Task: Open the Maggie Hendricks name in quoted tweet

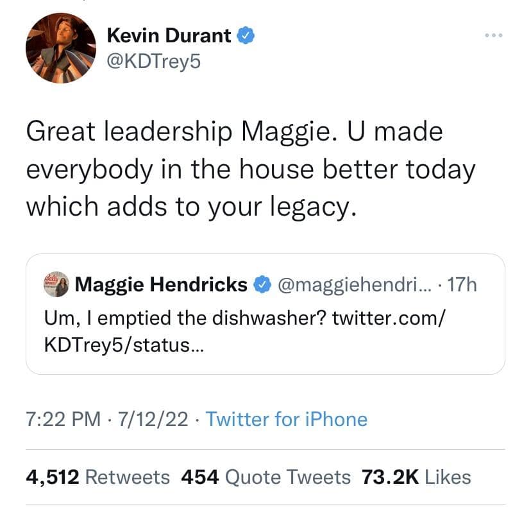Action: [161, 284]
